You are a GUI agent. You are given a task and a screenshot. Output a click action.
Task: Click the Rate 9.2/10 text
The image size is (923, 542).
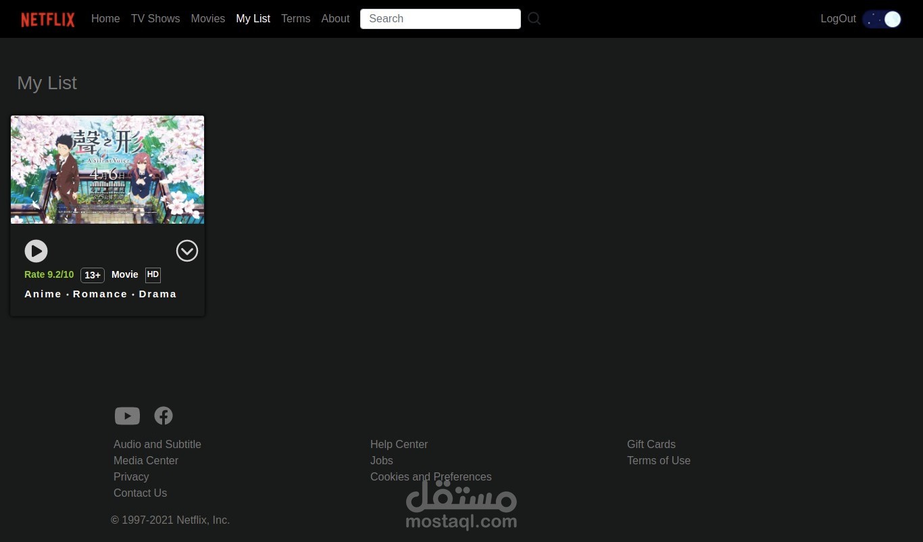point(49,274)
